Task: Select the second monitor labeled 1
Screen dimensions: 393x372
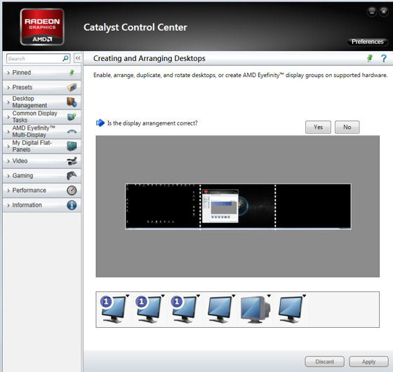Action: [149, 310]
